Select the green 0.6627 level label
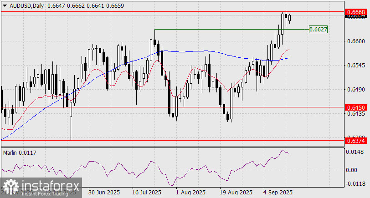Viewport: 370px width, 198px height. [x=318, y=30]
